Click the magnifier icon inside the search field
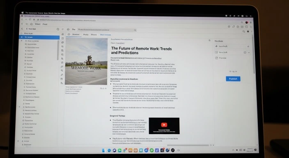289x158 pixels. pos(135,30)
